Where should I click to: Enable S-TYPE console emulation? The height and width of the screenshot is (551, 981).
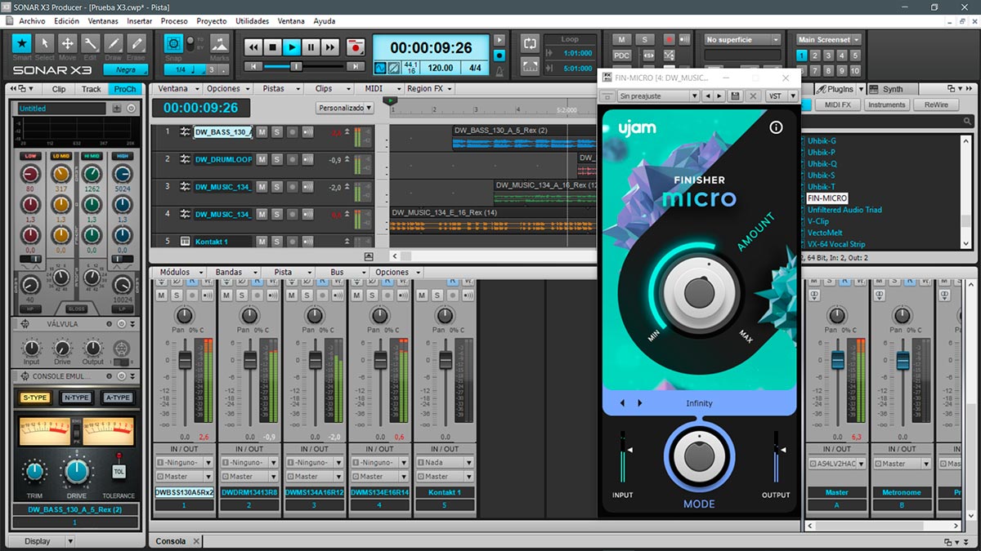point(35,398)
